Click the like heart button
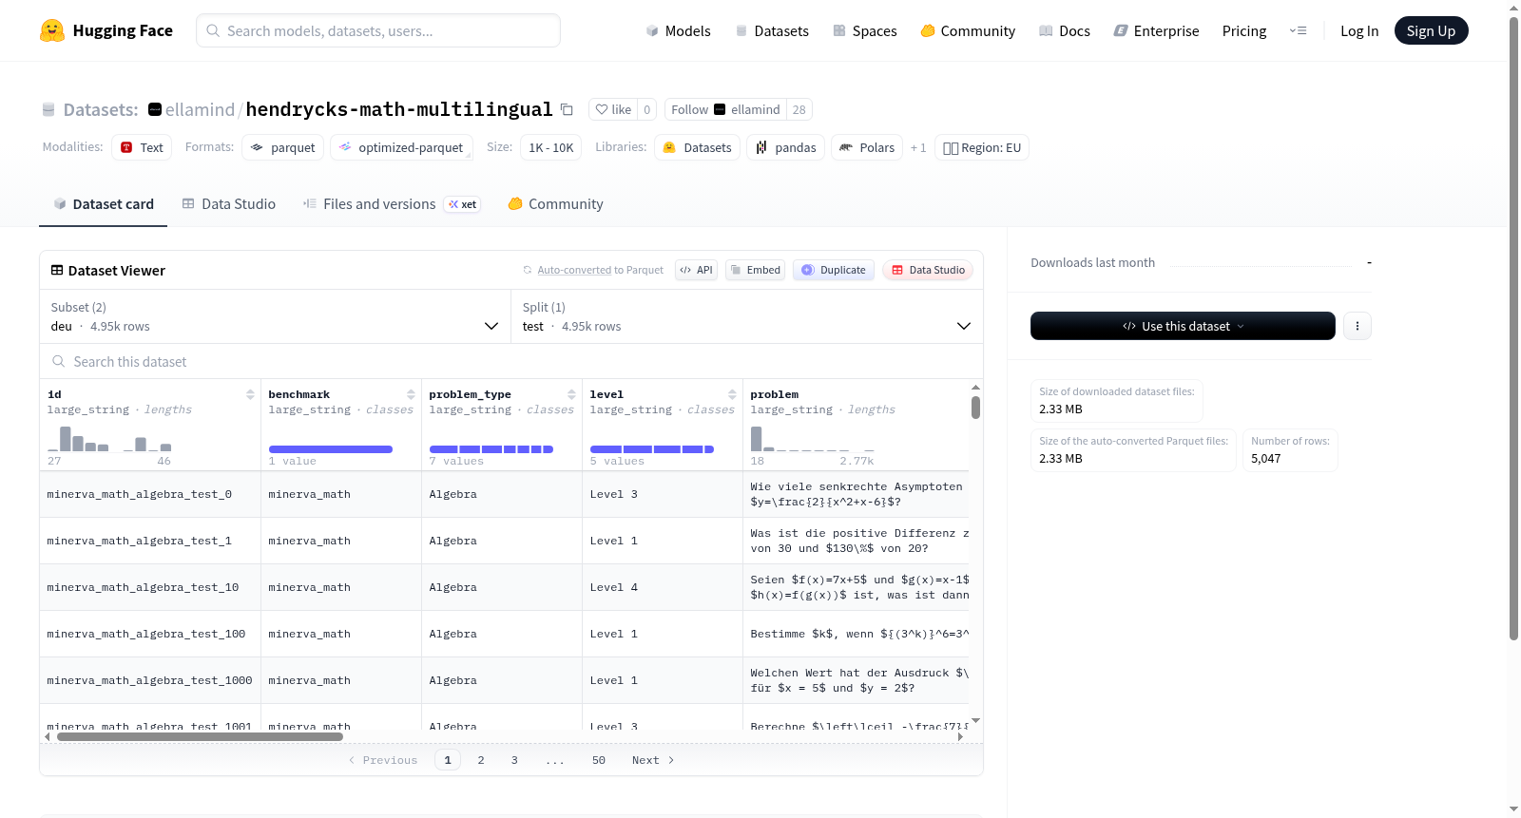This screenshot has height=818, width=1521. (x=613, y=109)
